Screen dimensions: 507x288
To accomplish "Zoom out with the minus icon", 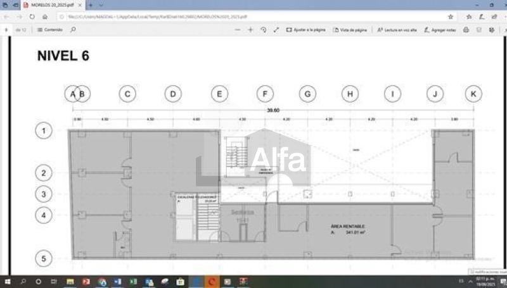I will coord(236,30).
